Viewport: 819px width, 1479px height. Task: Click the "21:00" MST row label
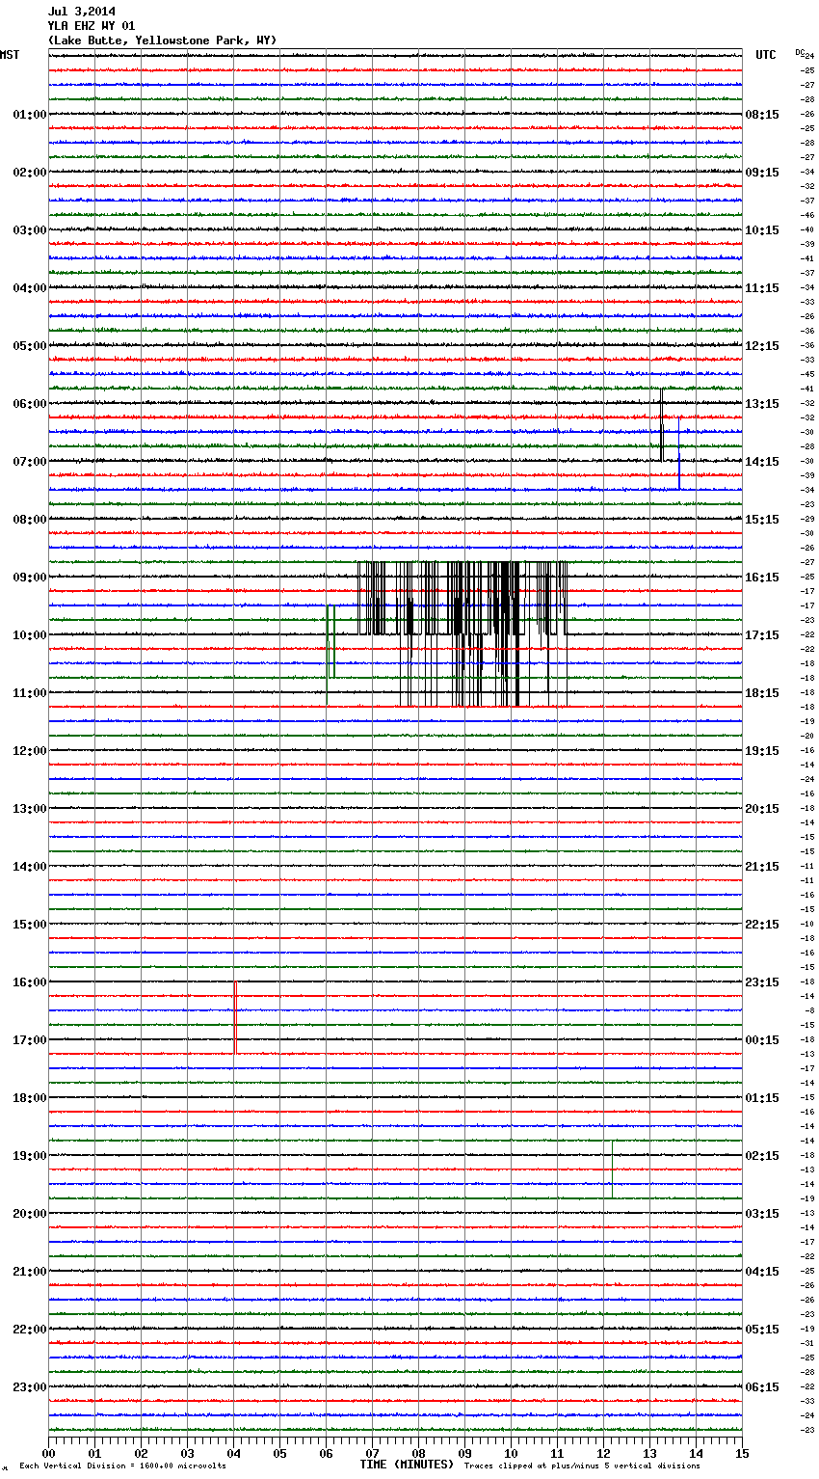tap(30, 1272)
